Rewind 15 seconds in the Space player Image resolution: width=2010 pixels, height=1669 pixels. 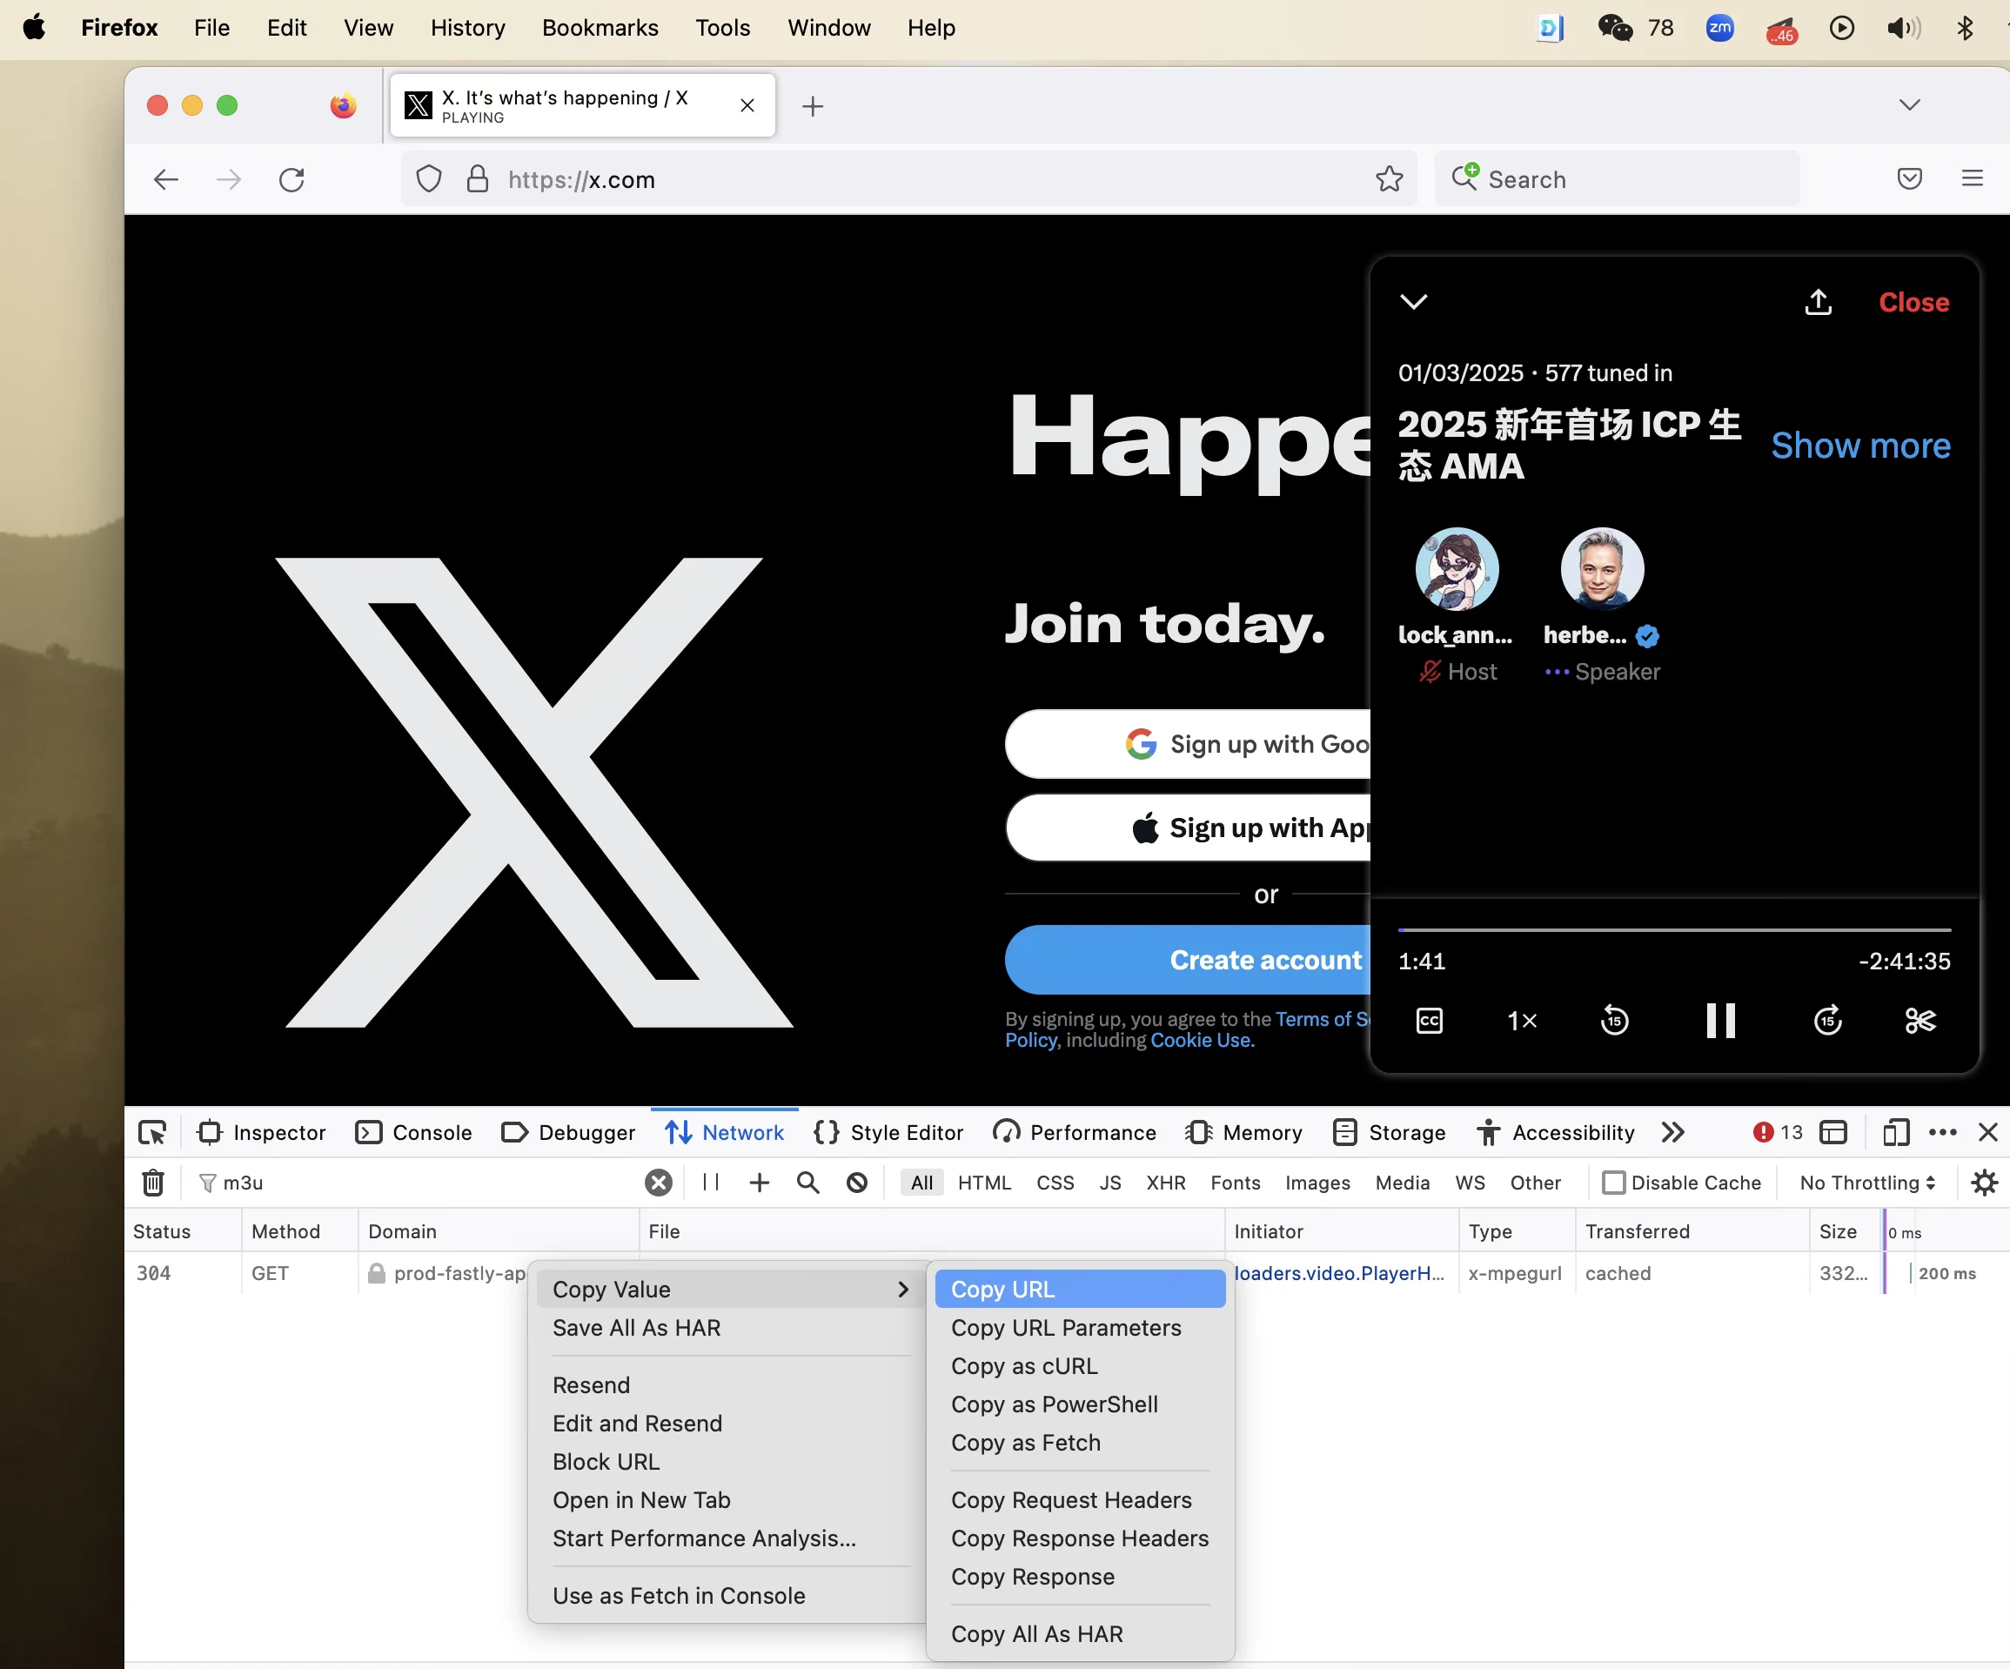point(1615,1020)
